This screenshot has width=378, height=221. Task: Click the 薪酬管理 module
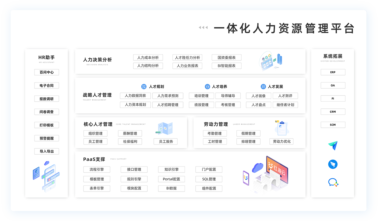click(130, 133)
